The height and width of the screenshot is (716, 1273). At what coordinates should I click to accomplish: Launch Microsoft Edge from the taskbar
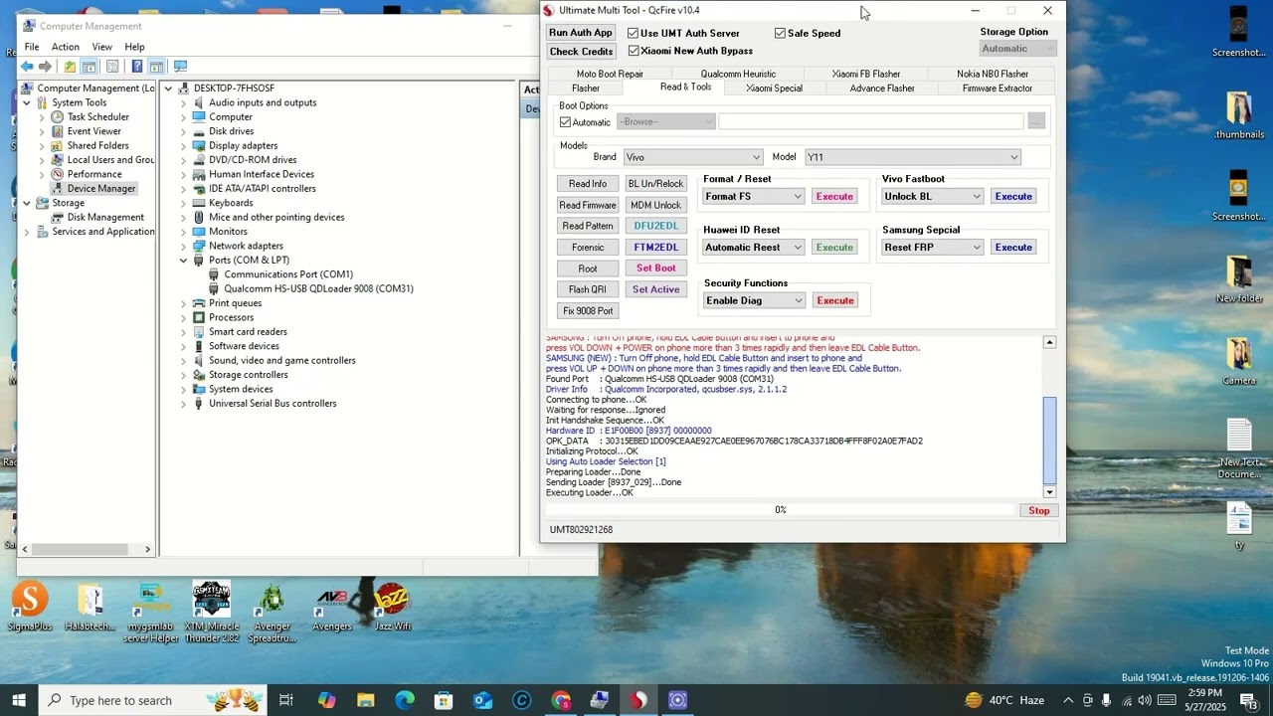pyautogui.click(x=404, y=700)
